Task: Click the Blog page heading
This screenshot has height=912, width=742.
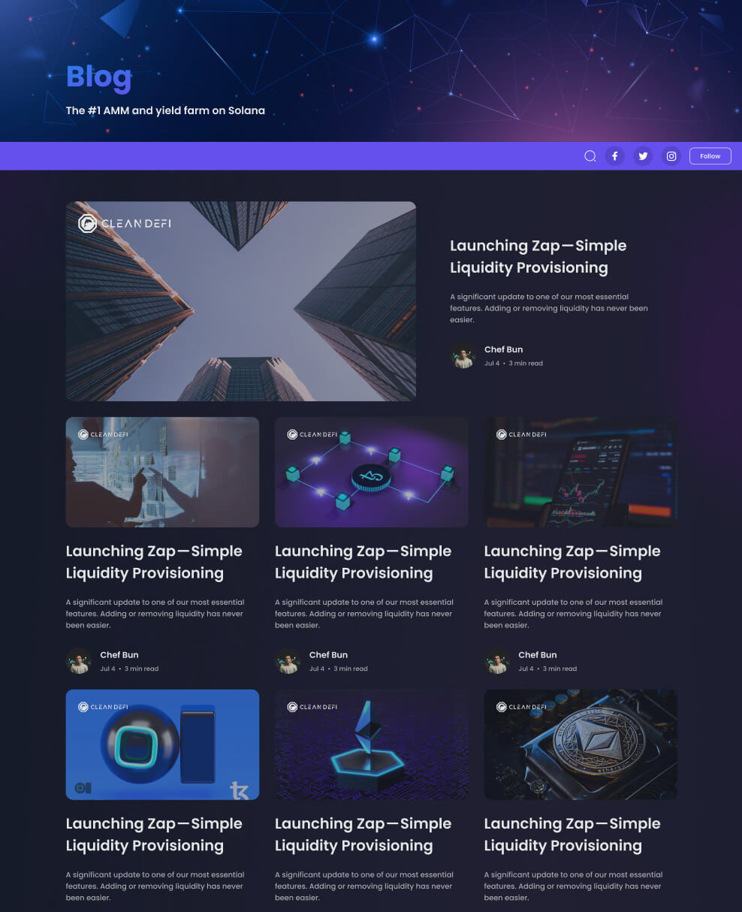Action: point(98,77)
